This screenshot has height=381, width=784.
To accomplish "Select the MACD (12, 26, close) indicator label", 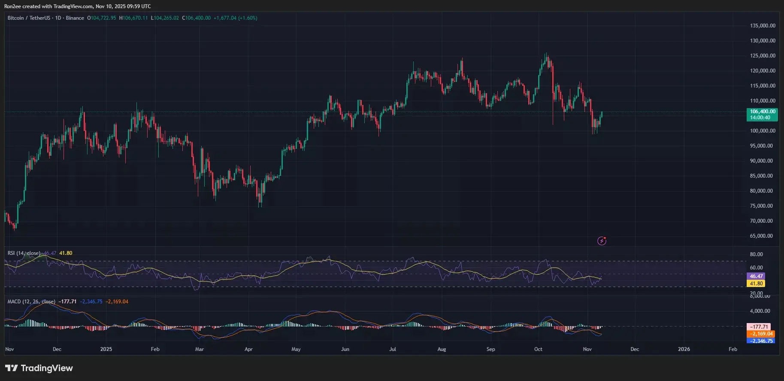I will click(x=31, y=302).
